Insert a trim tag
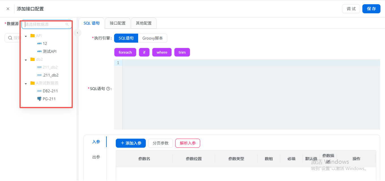385x181 pixels. click(182, 52)
